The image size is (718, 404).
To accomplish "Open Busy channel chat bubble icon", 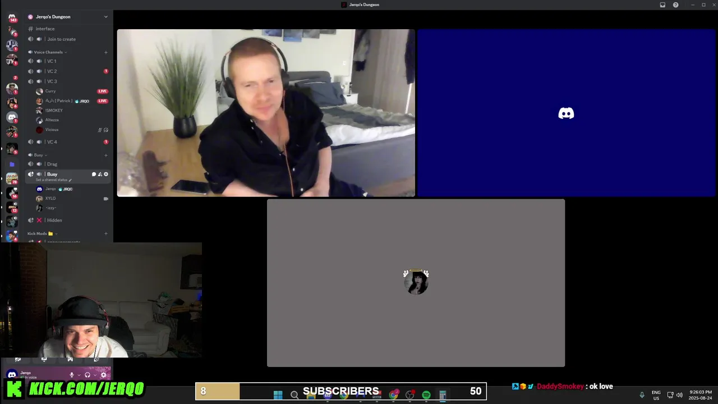I will [94, 174].
